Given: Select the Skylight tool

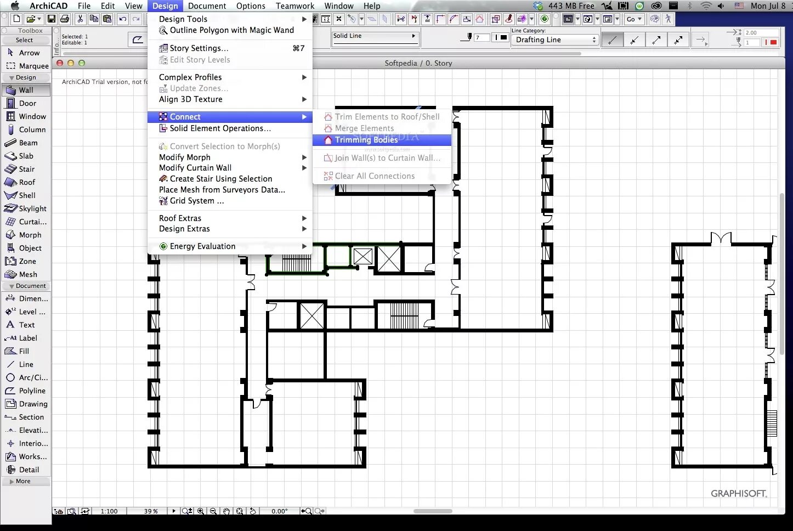Looking at the screenshot, I should point(26,208).
